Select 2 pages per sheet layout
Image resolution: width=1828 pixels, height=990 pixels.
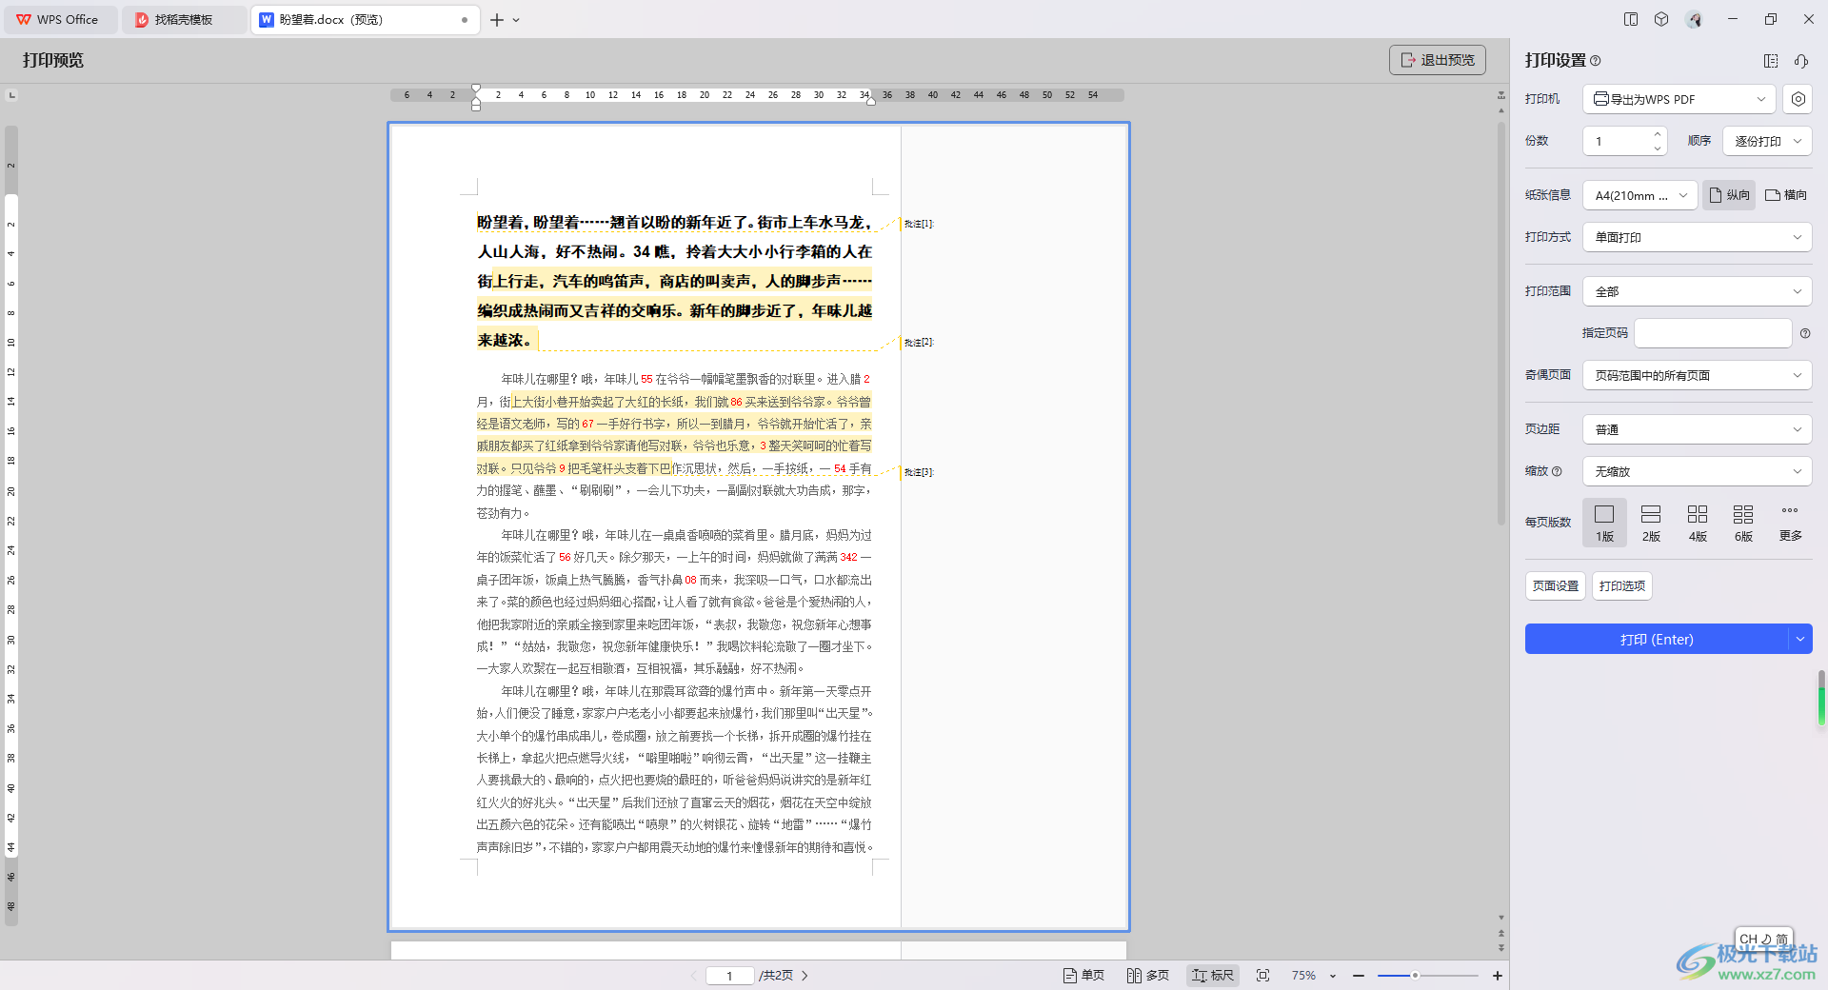(x=1651, y=523)
